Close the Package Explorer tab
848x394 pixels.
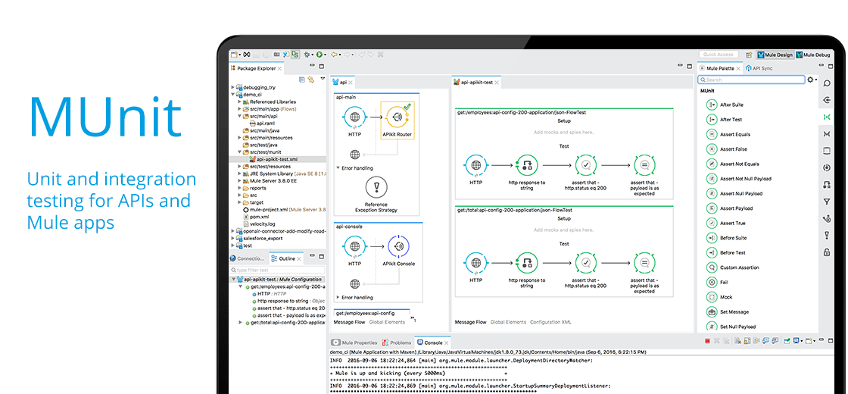(279, 69)
